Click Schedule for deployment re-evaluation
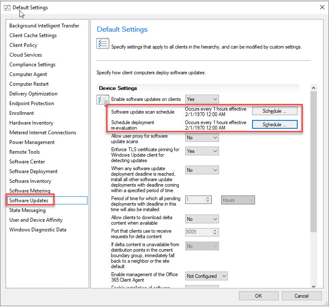The image size is (329, 307). (274, 125)
